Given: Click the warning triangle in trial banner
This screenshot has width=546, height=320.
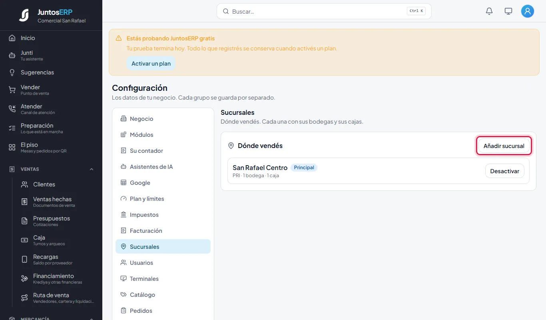Looking at the screenshot, I should [x=119, y=38].
